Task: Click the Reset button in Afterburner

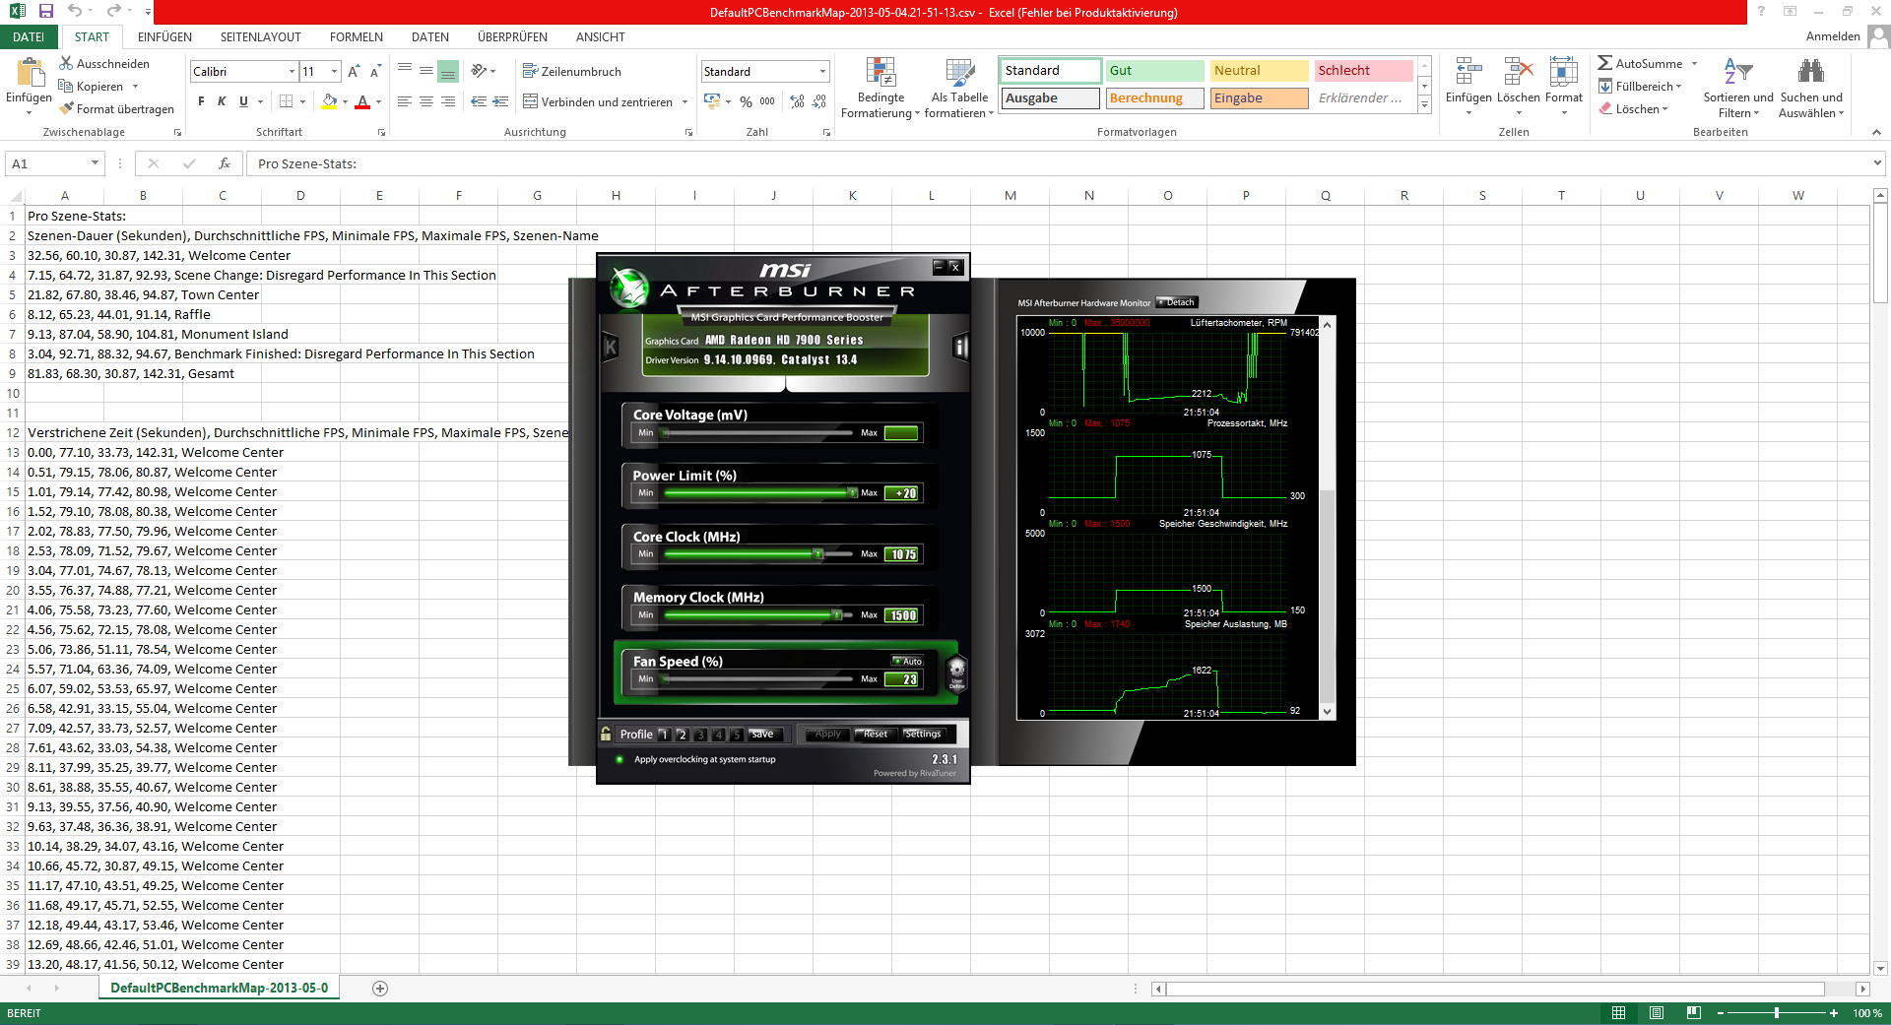Action: tap(875, 735)
